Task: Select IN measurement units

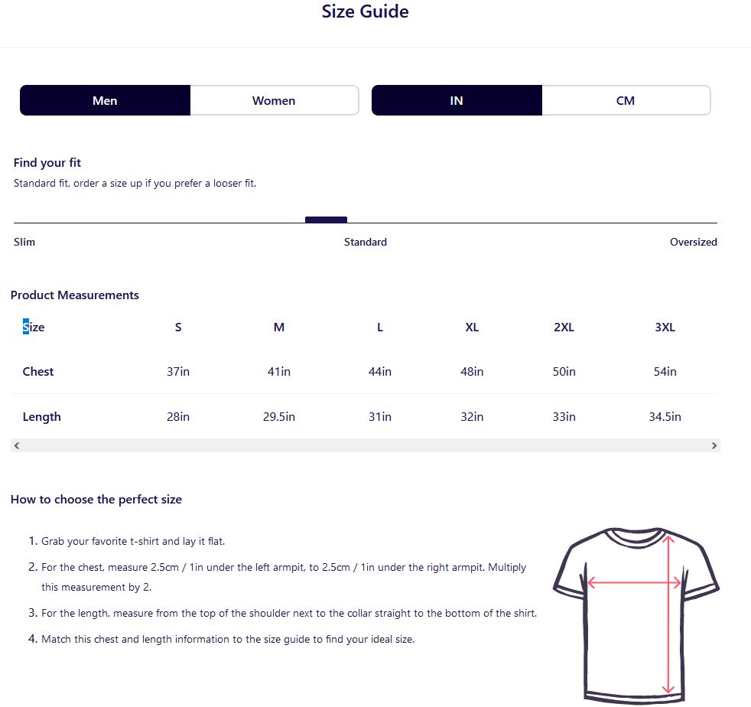Action: 457,100
